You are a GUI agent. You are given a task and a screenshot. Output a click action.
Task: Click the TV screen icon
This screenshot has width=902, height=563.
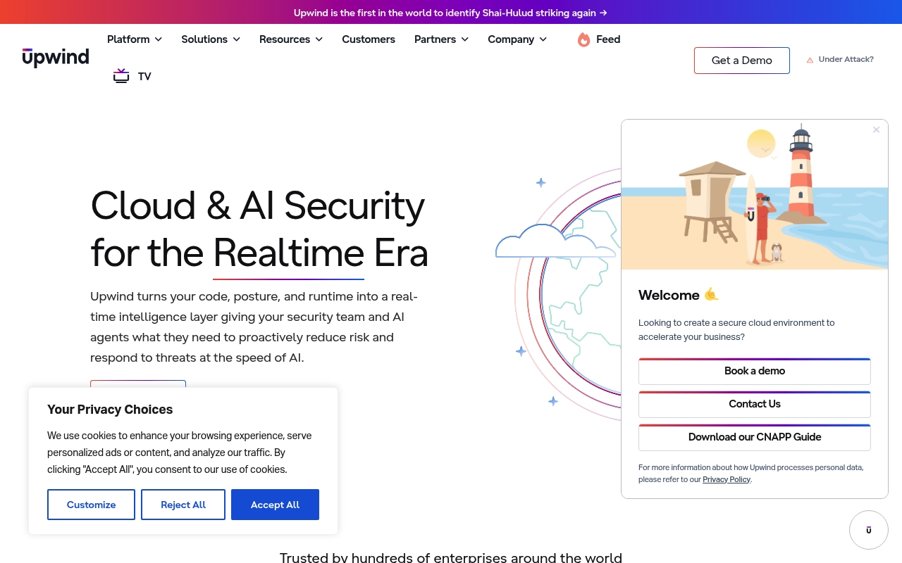click(121, 76)
